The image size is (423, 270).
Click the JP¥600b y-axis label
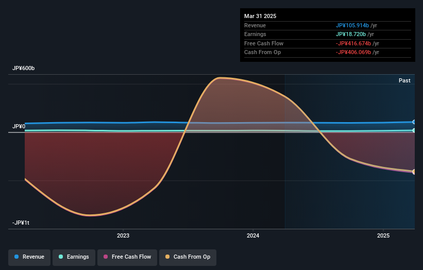tap(24, 68)
